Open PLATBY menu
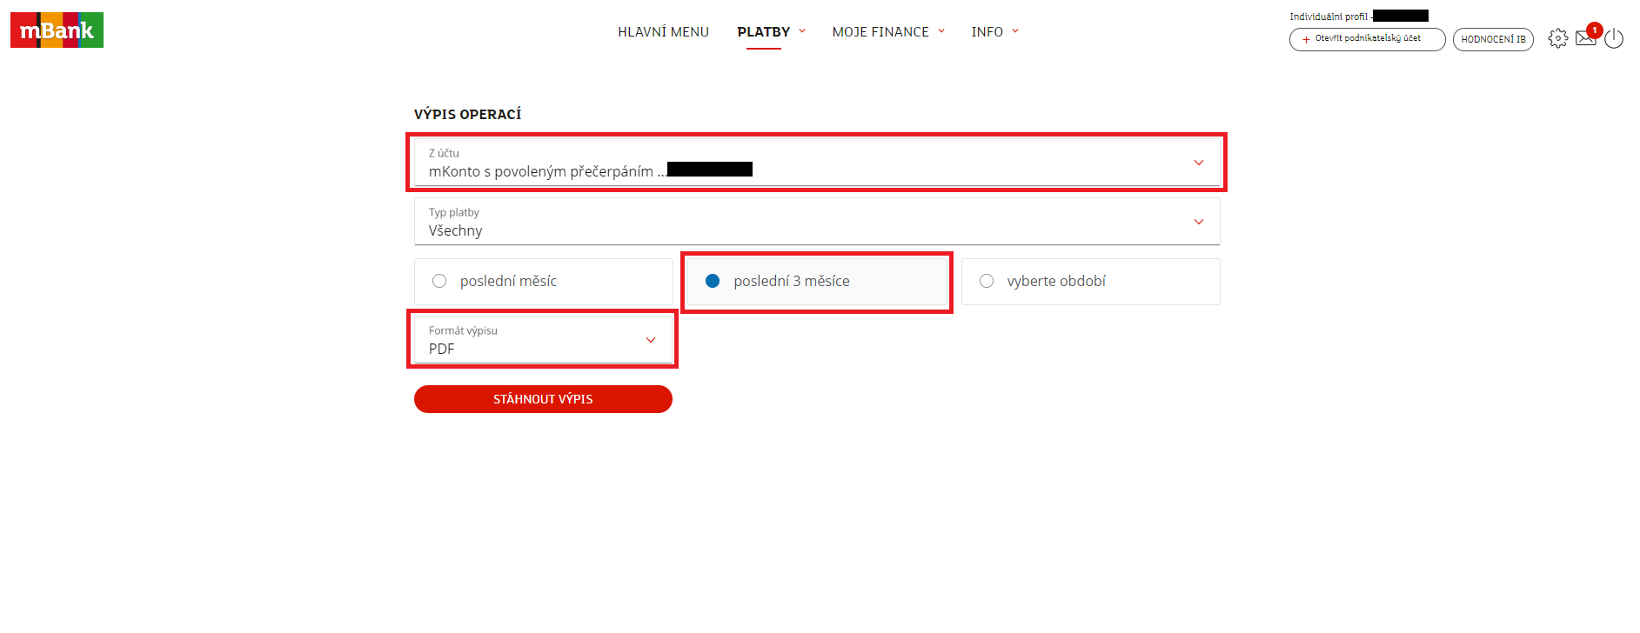 [x=764, y=32]
